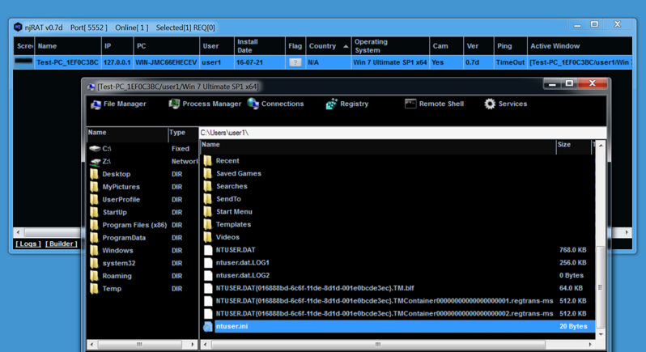Click the Active Window column header

point(580,46)
